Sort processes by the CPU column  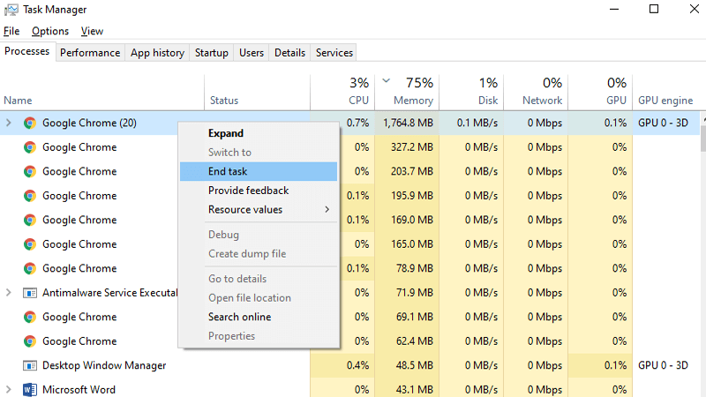tap(342, 93)
